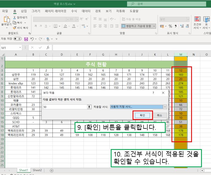The image size is (211, 175).
Task: Click the increase decimal icon
Action: (182, 26)
